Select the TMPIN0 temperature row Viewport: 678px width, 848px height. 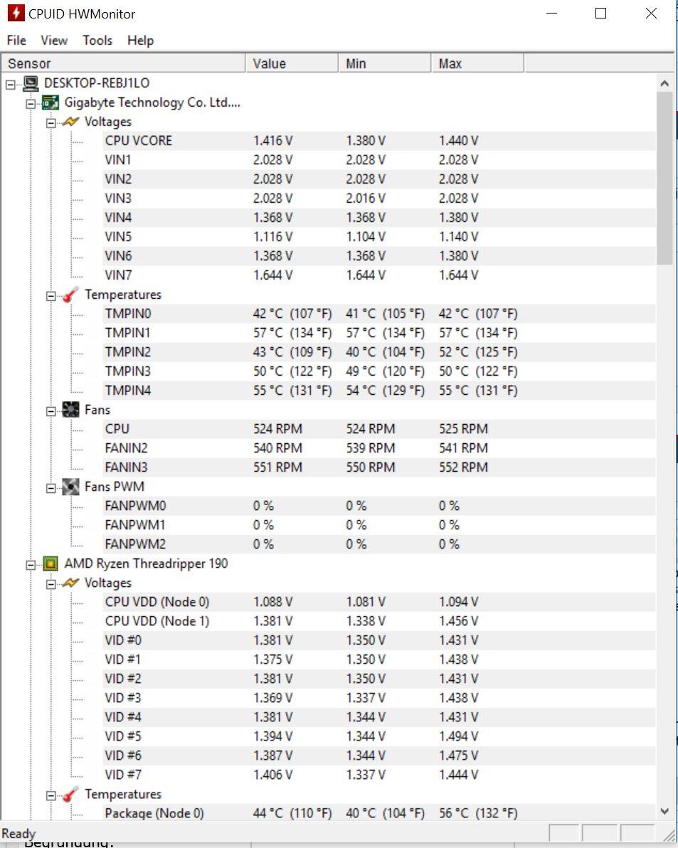[x=379, y=314]
